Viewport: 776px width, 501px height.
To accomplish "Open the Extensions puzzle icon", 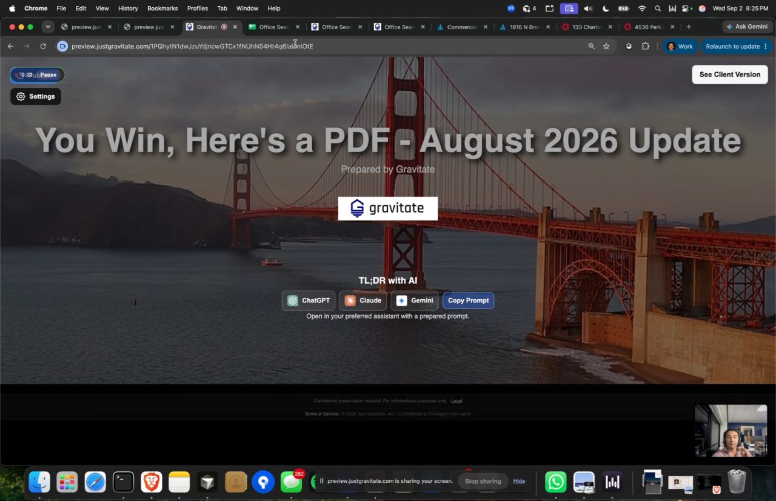I will pyautogui.click(x=645, y=46).
